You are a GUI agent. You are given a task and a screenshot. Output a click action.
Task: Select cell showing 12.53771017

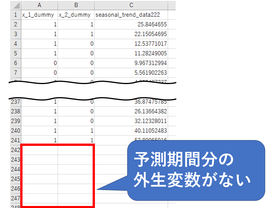[131, 44]
